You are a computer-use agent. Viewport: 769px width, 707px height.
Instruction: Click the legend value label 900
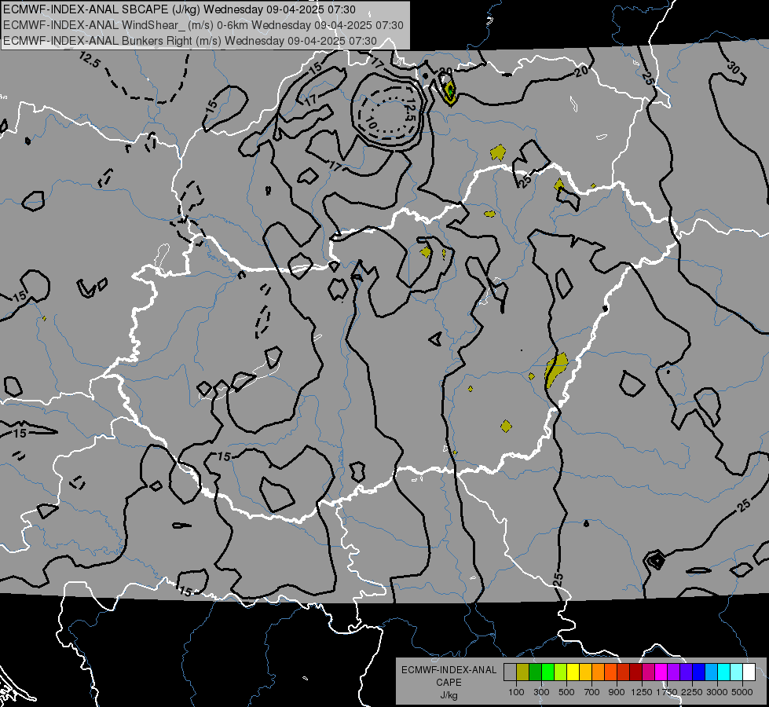pos(617,692)
